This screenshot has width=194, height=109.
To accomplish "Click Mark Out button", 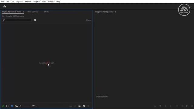I will coord(170,106).
